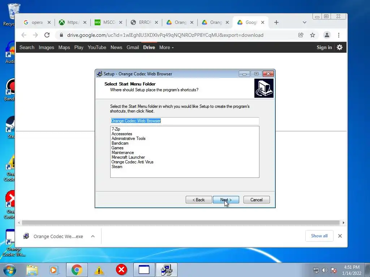Switch to the Xbox https tab

[x=72, y=22]
